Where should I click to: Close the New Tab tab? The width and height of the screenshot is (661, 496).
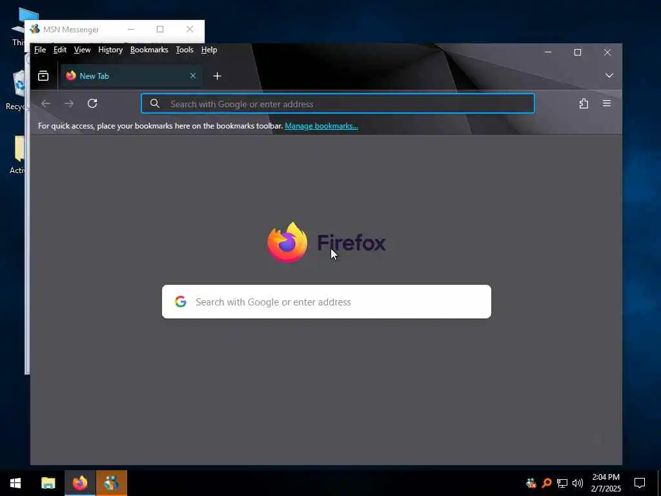click(192, 76)
